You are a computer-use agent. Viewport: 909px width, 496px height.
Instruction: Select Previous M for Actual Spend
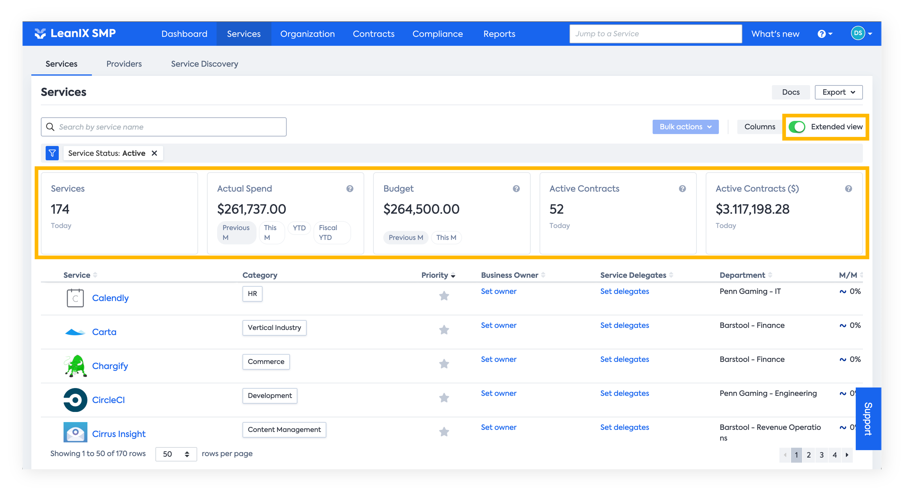pyautogui.click(x=236, y=232)
